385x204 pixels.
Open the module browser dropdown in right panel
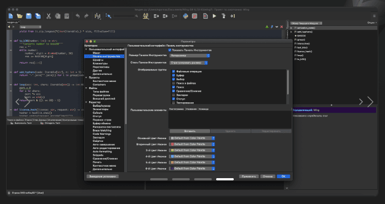coord(306,23)
